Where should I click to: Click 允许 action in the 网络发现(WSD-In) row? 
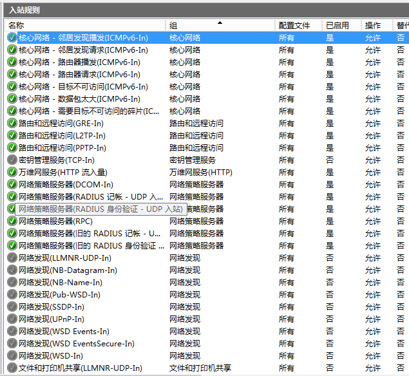(x=373, y=356)
